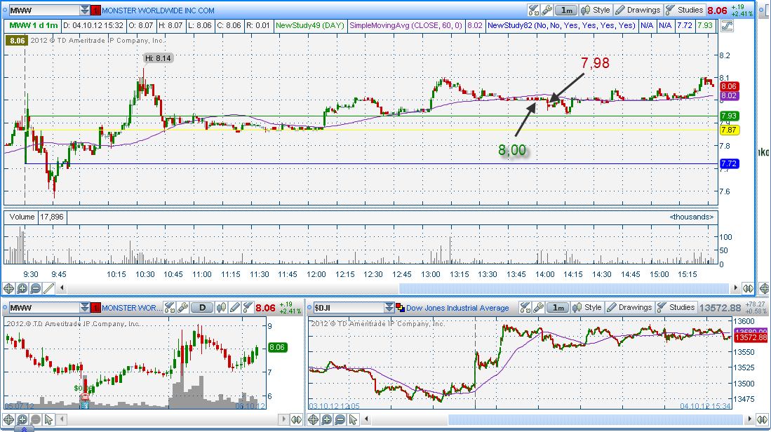This screenshot has width=771, height=432.
Task: Click the color-squares icon beside Dow Jones name
Action: 401,308
